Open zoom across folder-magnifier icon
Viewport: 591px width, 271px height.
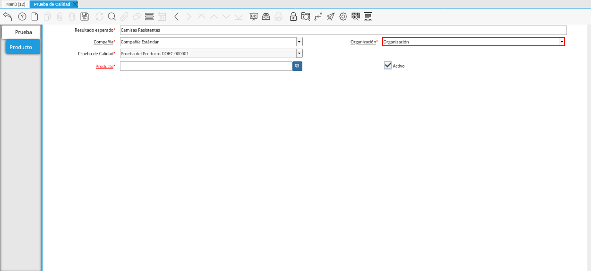pyautogui.click(x=306, y=17)
